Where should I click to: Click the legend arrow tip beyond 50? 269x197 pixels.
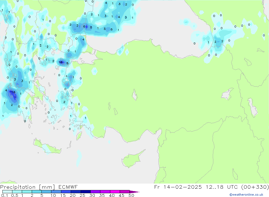pyautogui.click(x=135, y=192)
